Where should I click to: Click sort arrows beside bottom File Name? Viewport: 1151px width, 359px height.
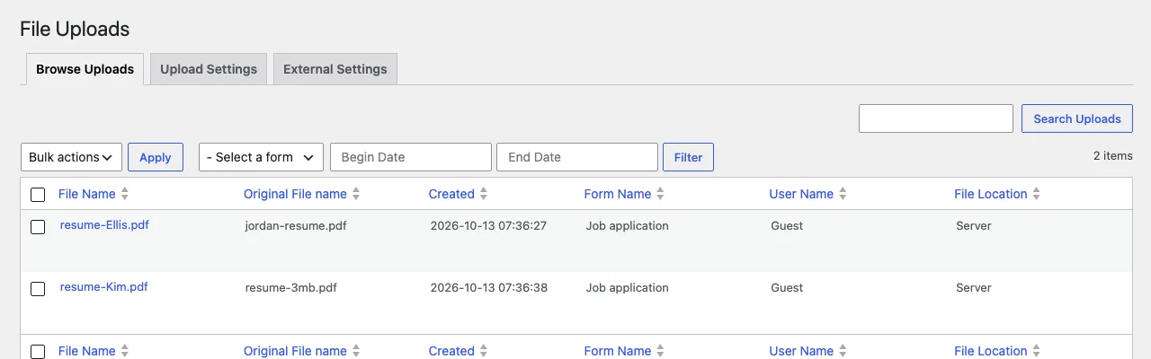pyautogui.click(x=125, y=351)
